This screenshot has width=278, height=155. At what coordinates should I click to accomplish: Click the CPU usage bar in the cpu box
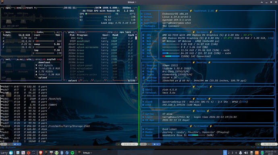98,14
